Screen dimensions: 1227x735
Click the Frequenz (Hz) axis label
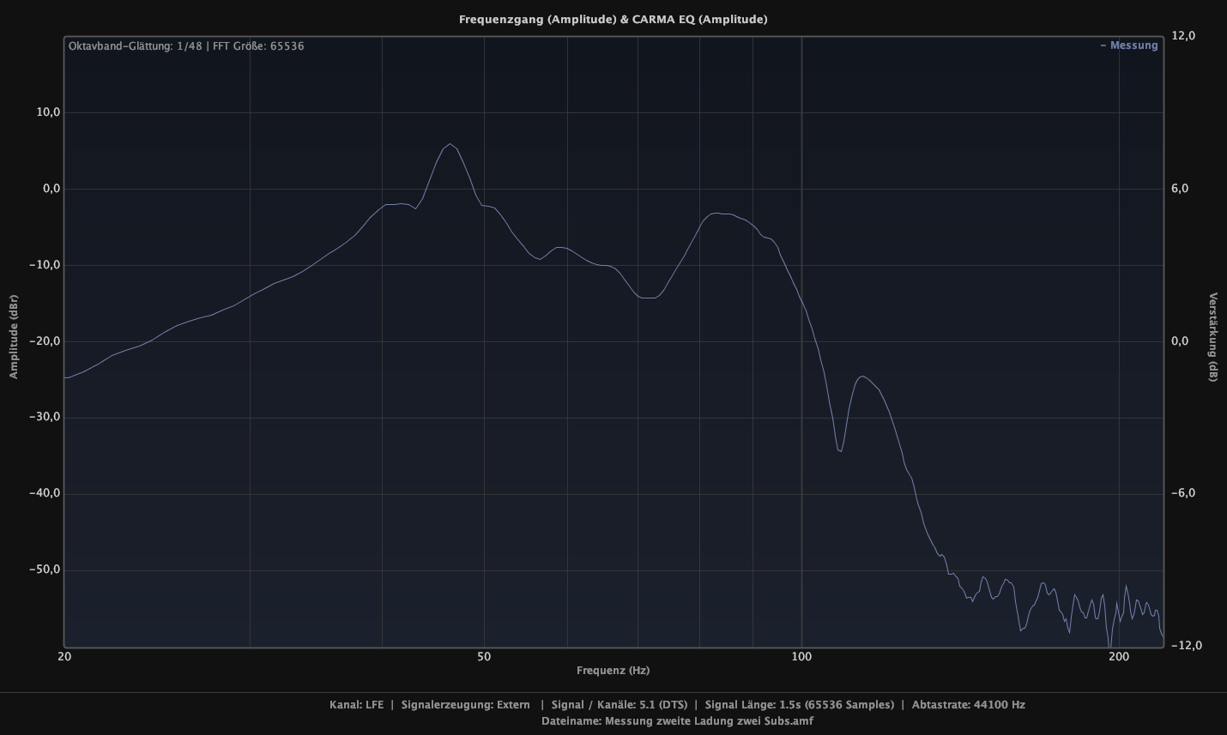coord(613,671)
